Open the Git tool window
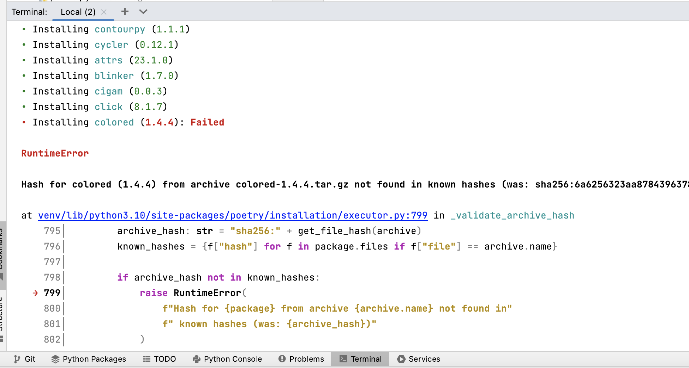 click(24, 359)
